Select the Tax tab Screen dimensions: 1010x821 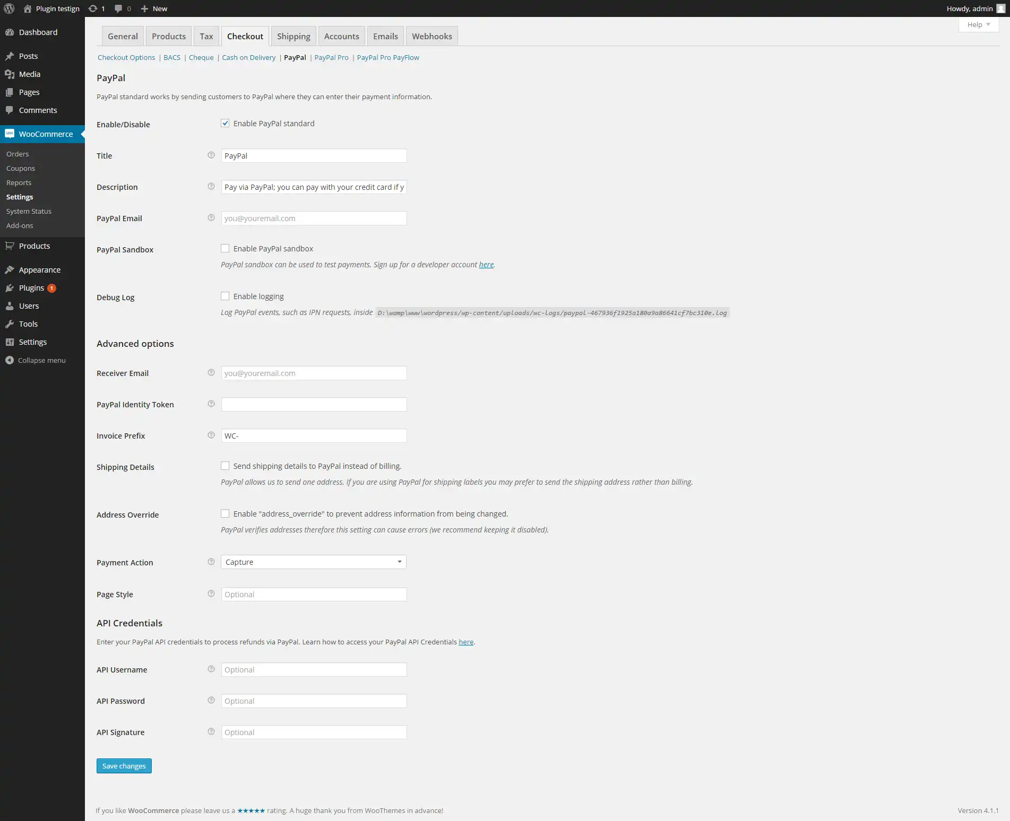206,36
